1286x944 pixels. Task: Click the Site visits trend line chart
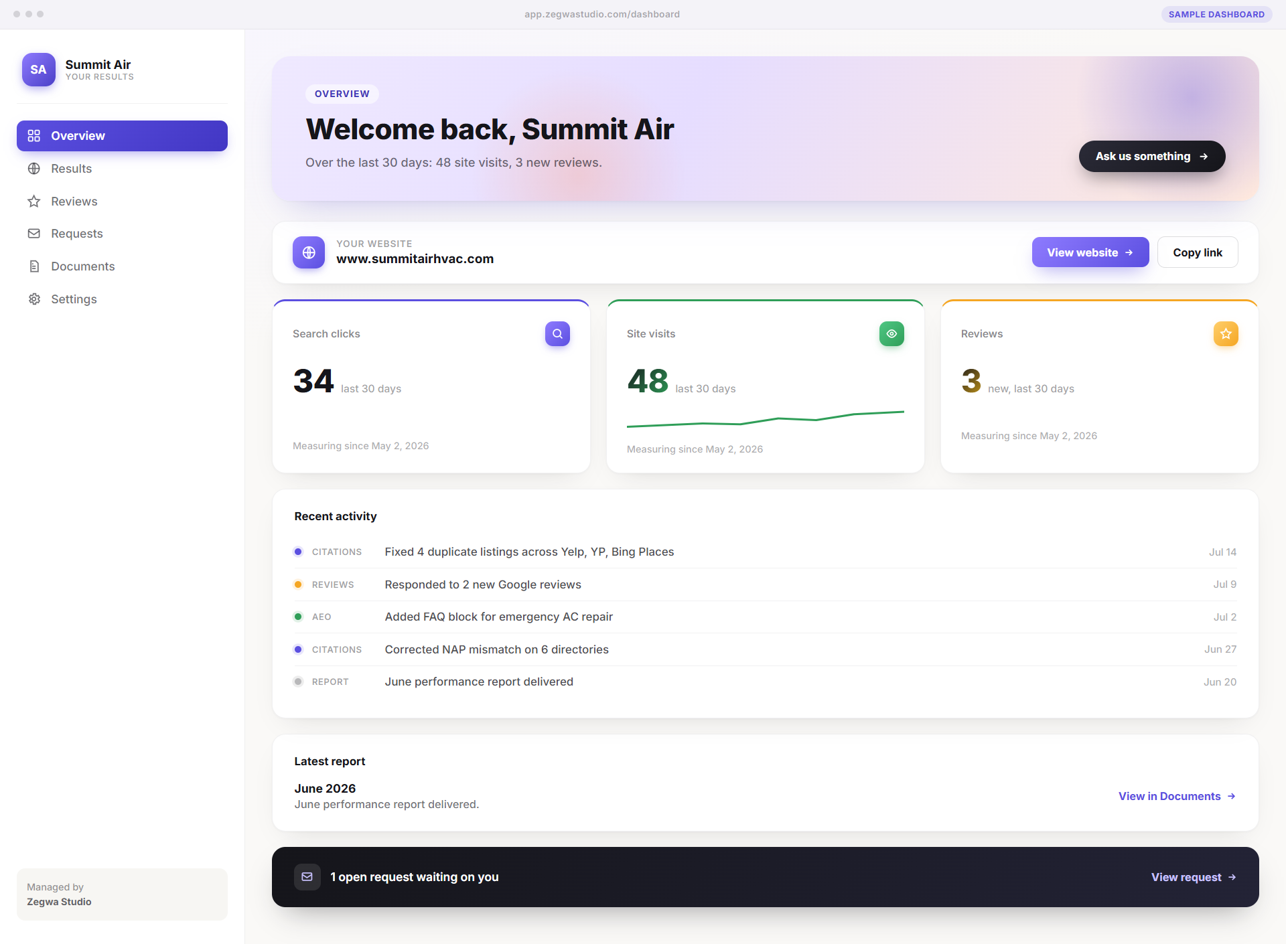click(766, 418)
